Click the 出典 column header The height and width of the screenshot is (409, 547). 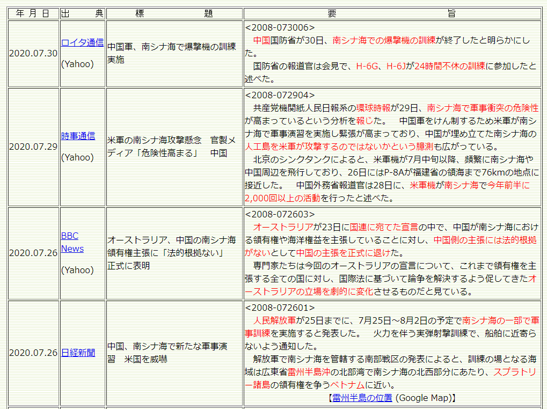pos(83,13)
